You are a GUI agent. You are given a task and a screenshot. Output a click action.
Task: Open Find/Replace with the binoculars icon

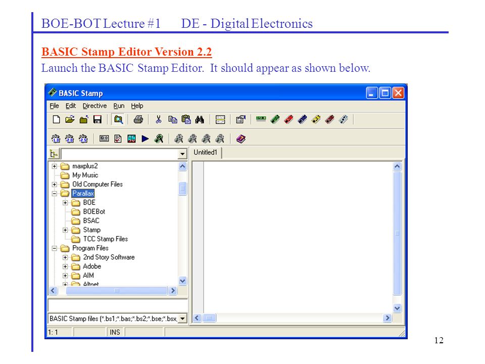(x=200, y=119)
